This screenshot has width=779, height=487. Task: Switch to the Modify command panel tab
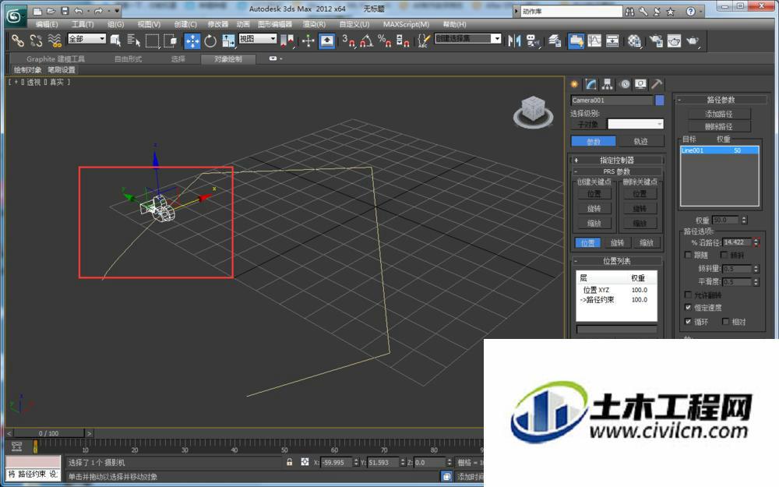pos(590,84)
